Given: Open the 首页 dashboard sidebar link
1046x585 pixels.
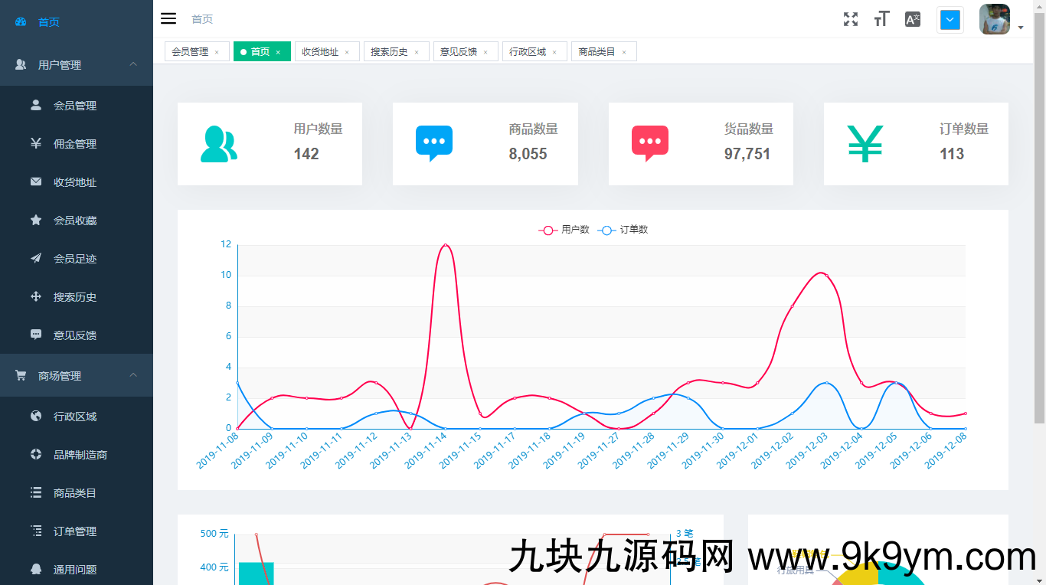Looking at the screenshot, I should [49, 22].
